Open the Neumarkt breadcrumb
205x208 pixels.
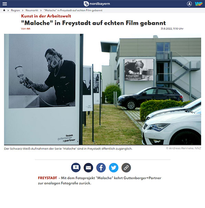(x=32, y=10)
